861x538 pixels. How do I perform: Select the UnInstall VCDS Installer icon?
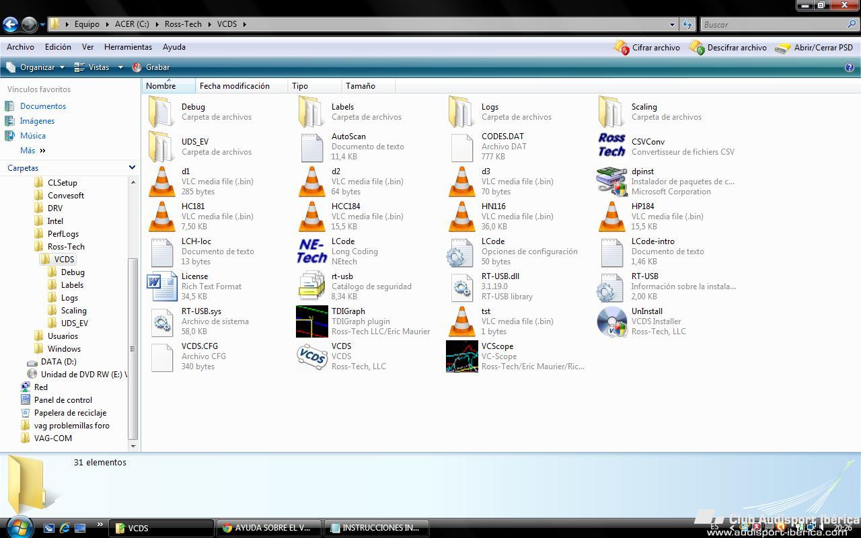pos(611,321)
